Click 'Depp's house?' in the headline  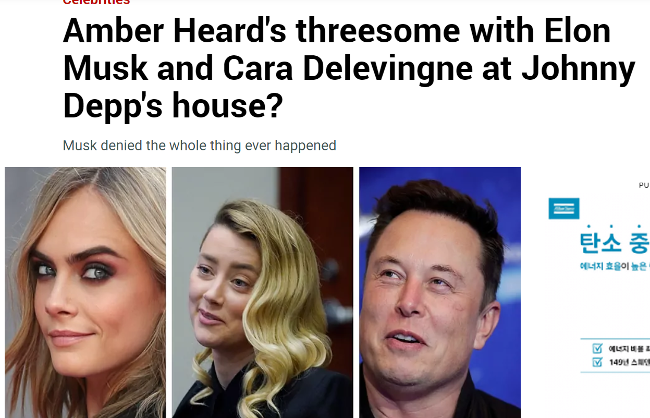[x=173, y=106]
